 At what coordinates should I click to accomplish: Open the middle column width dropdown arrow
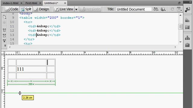tap(31, 81)
